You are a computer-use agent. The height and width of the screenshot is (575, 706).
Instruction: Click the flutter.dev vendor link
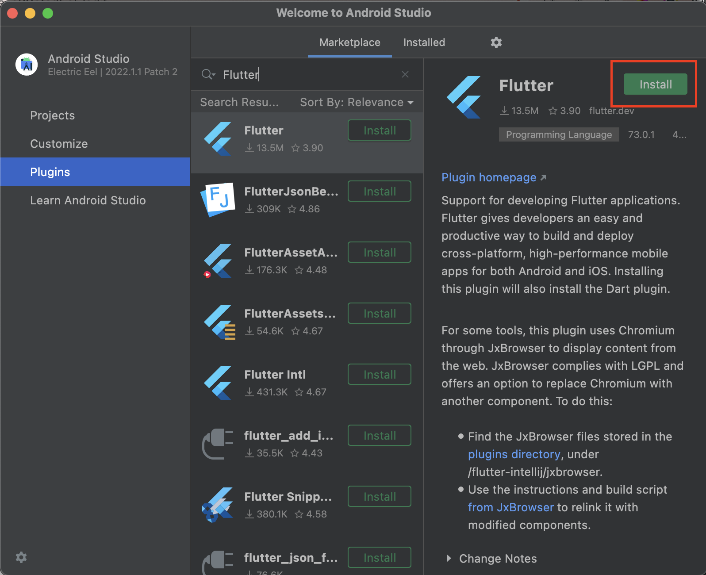[x=612, y=111]
